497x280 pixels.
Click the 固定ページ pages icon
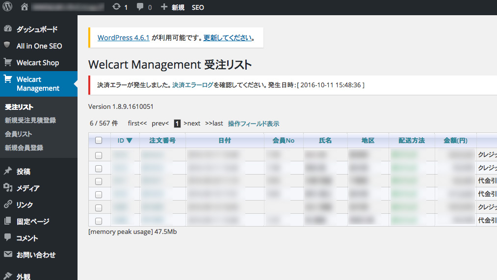click(8, 221)
